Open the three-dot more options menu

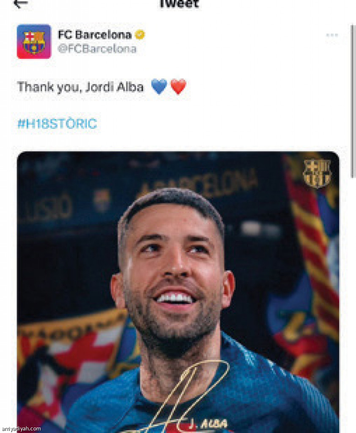click(x=332, y=35)
